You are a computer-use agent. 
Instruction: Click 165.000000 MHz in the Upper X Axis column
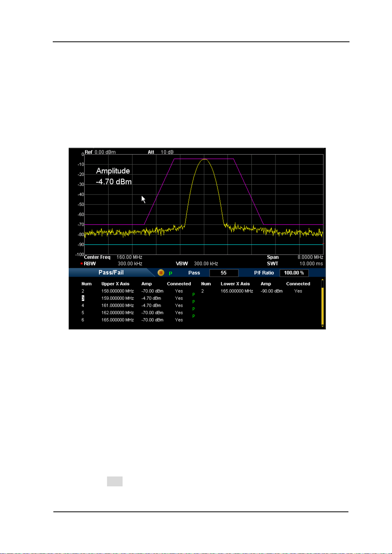pos(118,320)
